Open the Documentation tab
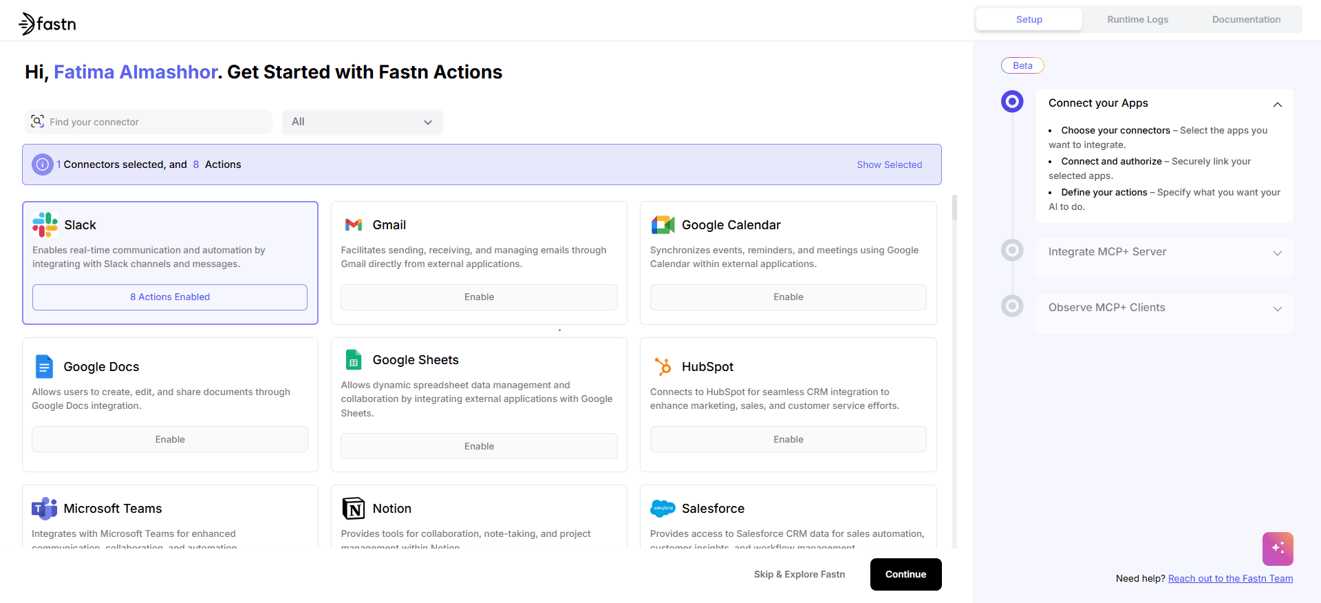1321x603 pixels. pyautogui.click(x=1246, y=19)
